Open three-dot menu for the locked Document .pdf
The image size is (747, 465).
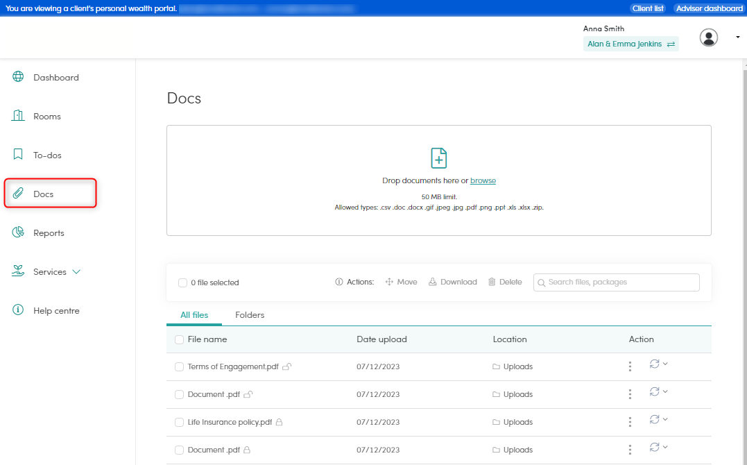tap(630, 449)
